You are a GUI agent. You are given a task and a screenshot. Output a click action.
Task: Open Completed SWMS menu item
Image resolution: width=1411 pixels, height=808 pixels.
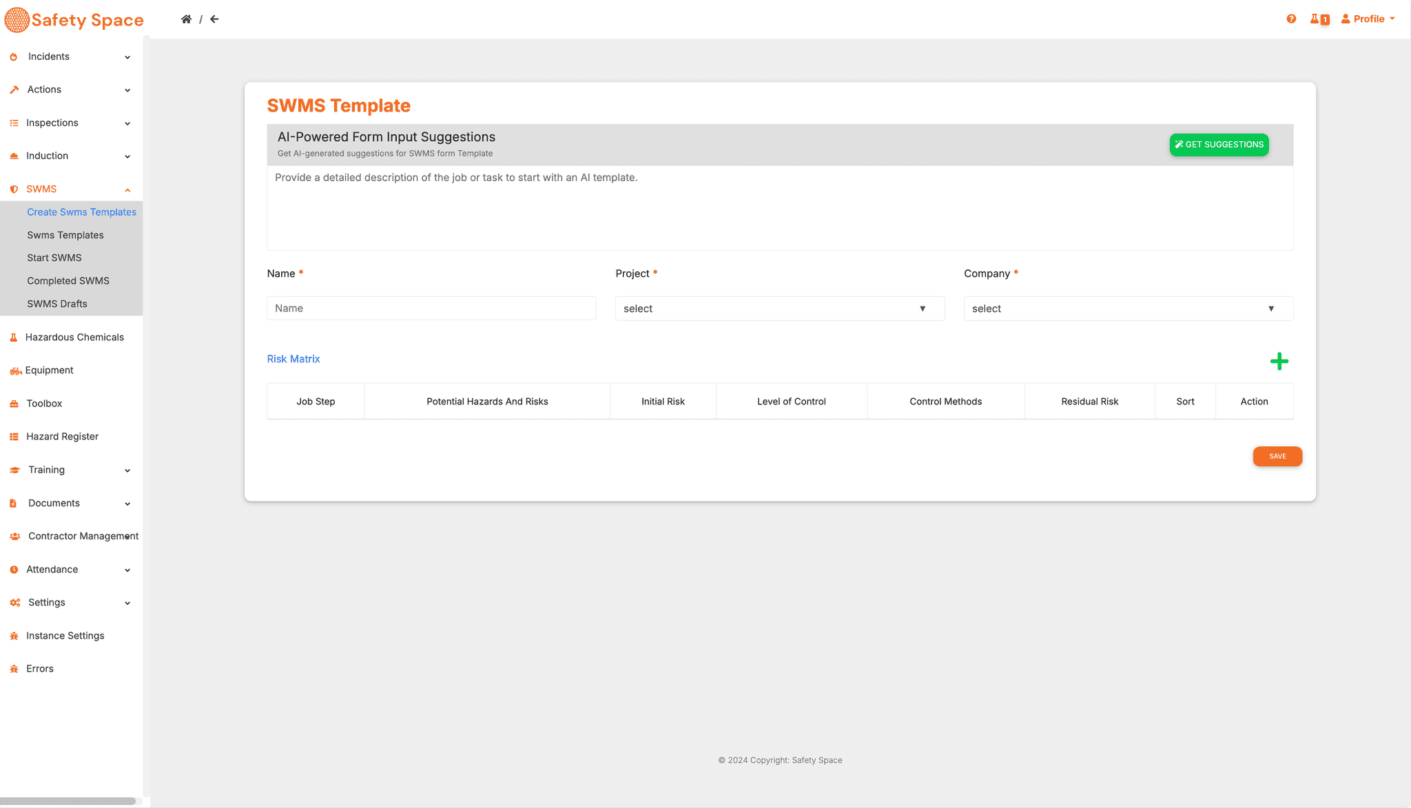[x=68, y=281]
